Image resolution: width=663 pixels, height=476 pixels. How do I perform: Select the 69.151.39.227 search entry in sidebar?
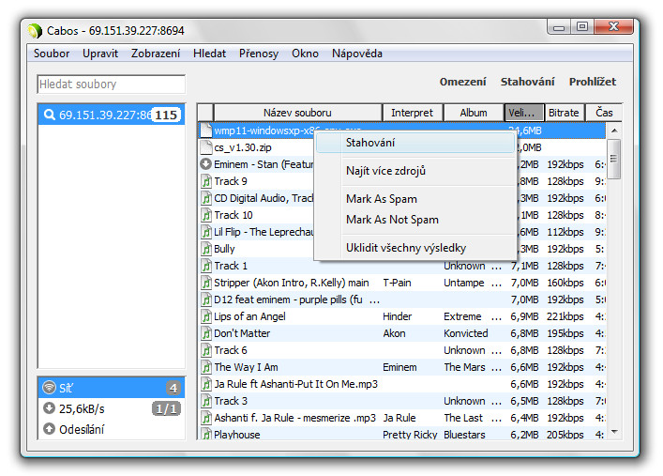112,115
